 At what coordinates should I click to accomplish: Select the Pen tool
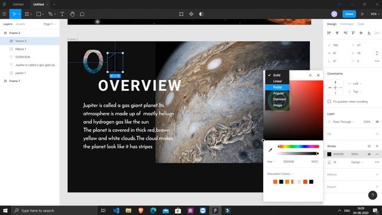pyautogui.click(x=50, y=14)
